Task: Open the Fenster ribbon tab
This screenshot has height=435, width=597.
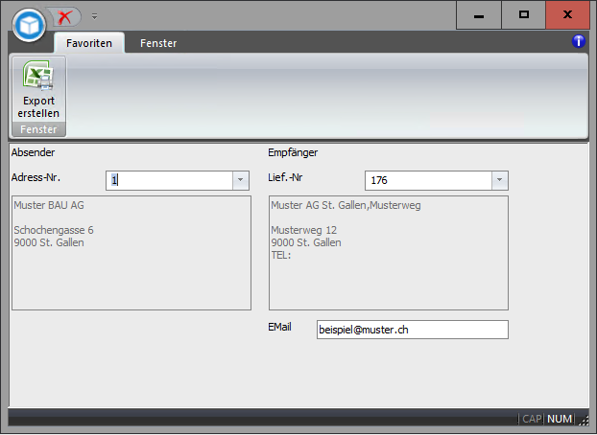Action: (x=158, y=43)
